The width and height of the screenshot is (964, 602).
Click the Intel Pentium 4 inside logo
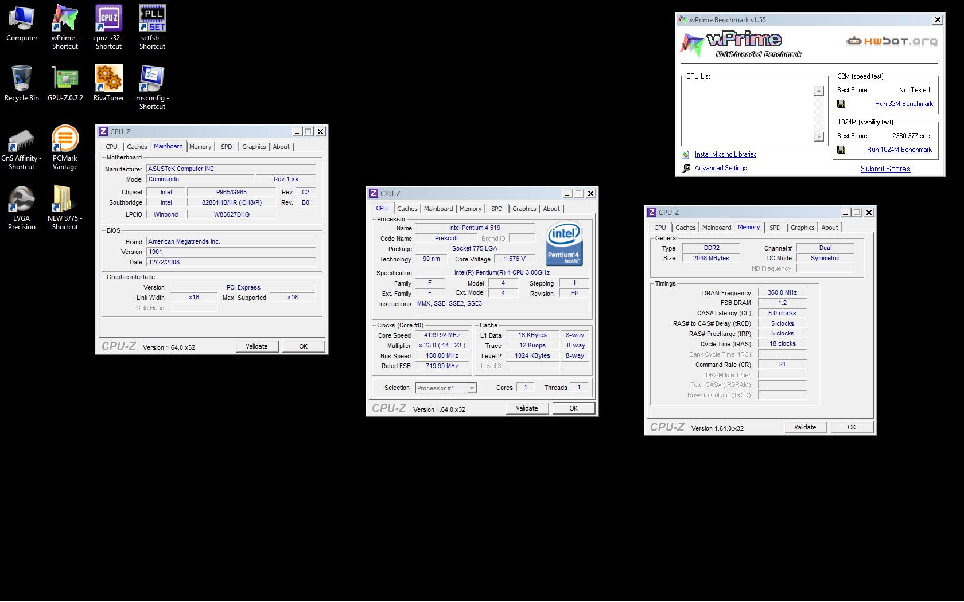564,244
